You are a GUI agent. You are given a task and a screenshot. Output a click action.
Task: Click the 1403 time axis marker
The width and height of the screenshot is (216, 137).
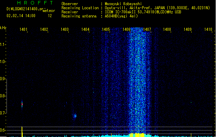coord(65,29)
